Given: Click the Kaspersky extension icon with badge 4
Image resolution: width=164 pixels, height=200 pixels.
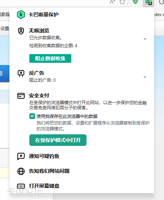Looking at the screenshot, I should click(148, 2).
